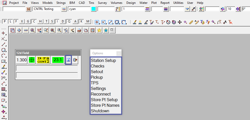Image resolution: width=250 pixels, height=120 pixels.
Task: Click the cyan color swatch
Action: pos(94,9)
